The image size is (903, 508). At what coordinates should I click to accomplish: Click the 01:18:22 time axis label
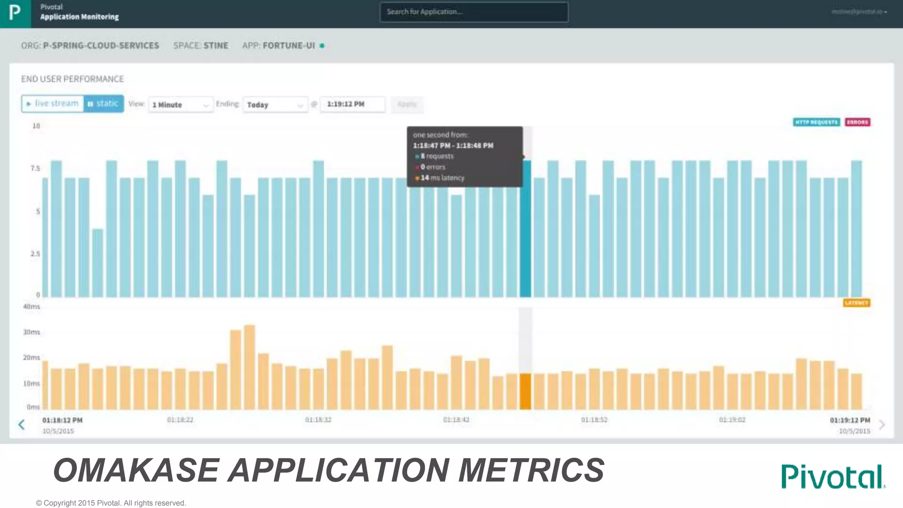(180, 420)
